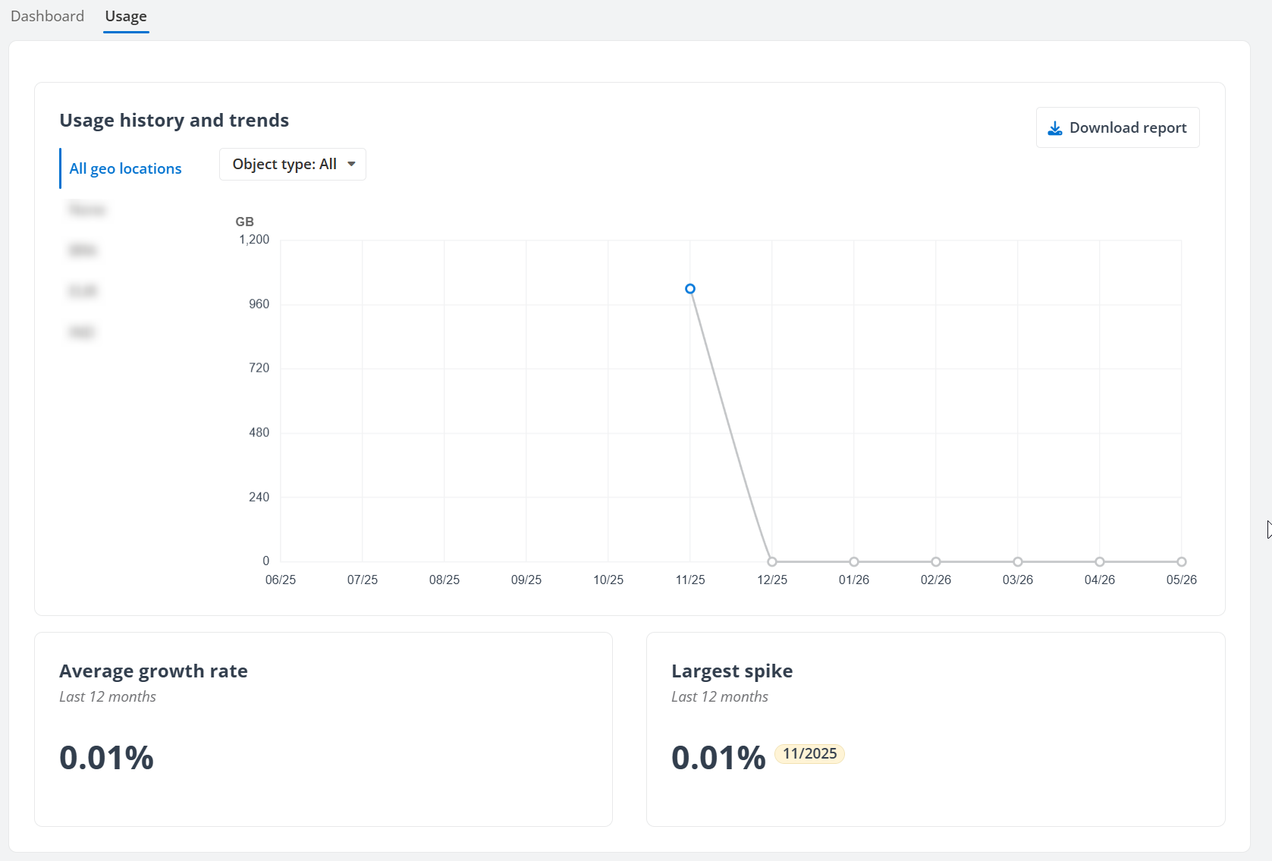Click the 06/25 x-axis label
The image size is (1272, 861).
[x=281, y=580]
